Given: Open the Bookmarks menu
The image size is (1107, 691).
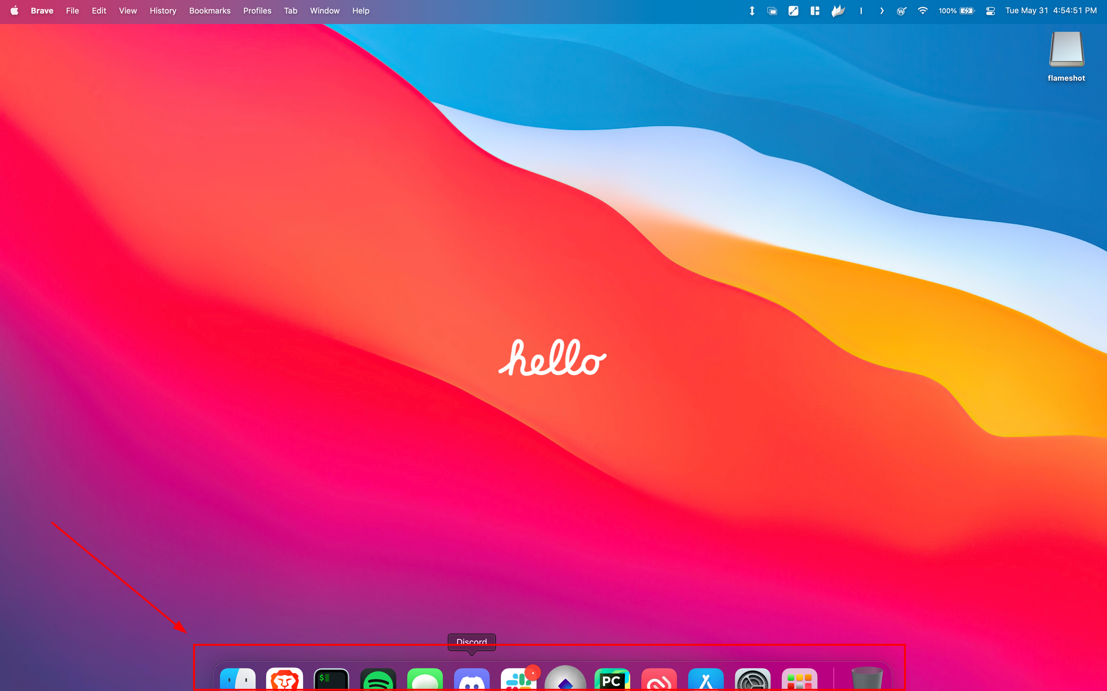Looking at the screenshot, I should tap(209, 11).
